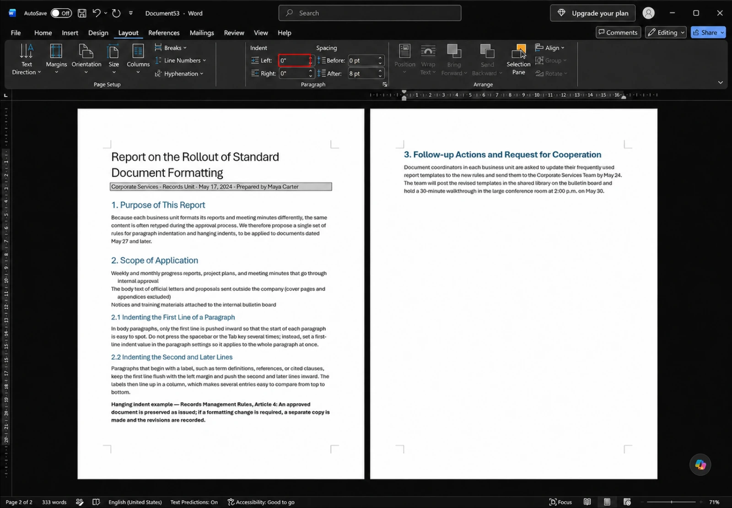Click the tab selector at ruler corner
The width and height of the screenshot is (732, 508).
5,95
